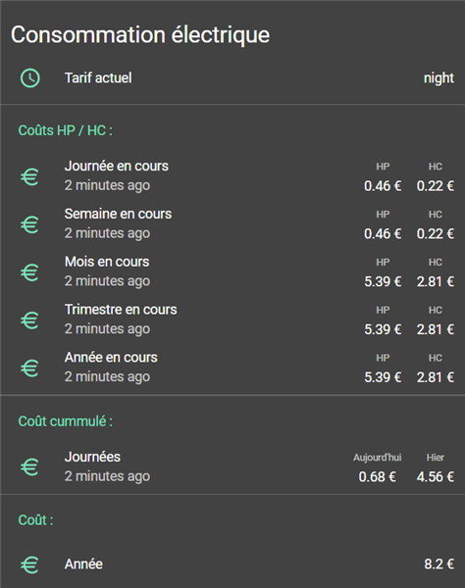Open the Aujourd'hui value 0.68 €

[377, 477]
